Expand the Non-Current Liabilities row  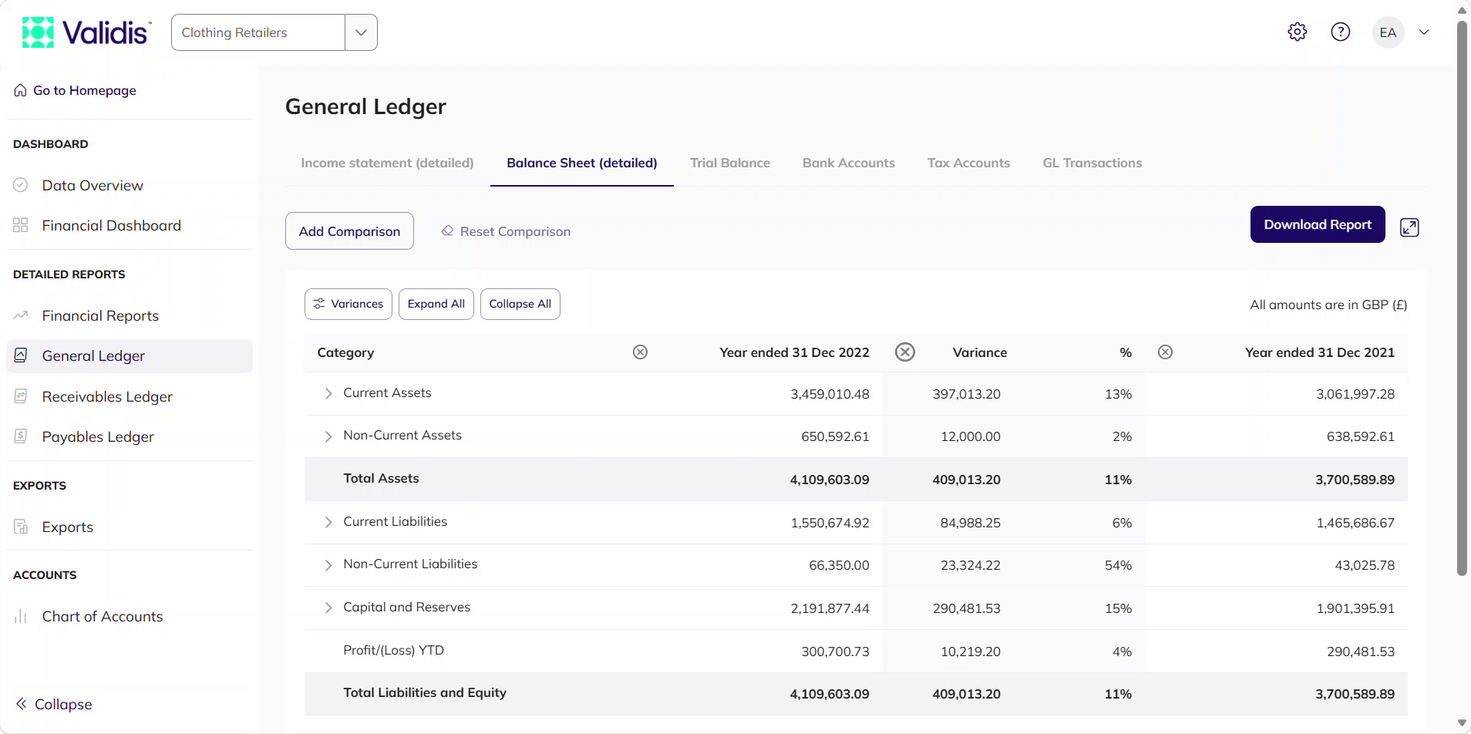[x=328, y=565]
